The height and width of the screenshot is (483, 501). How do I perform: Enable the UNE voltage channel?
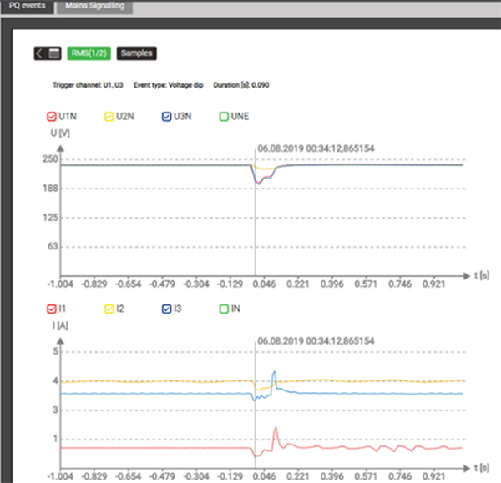[222, 118]
